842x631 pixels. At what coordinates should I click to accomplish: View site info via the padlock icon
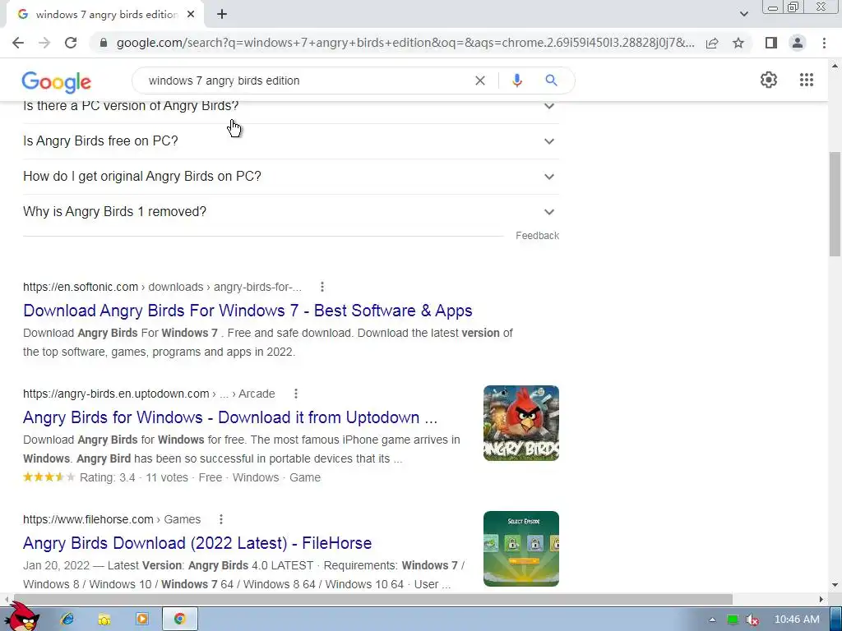[x=104, y=43]
